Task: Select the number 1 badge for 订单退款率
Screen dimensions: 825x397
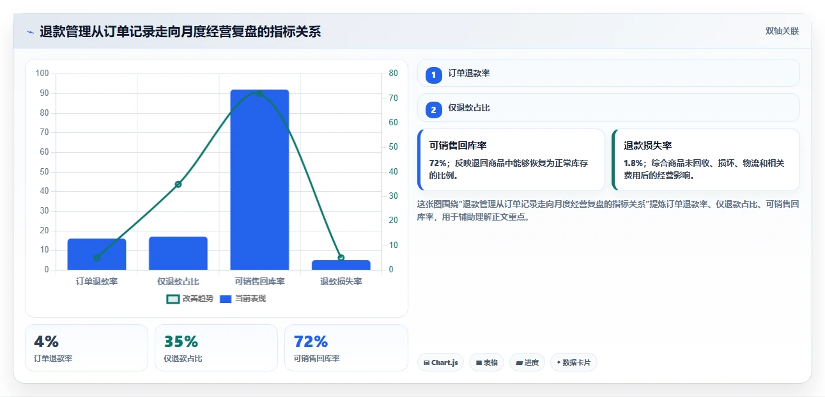Action: [434, 75]
